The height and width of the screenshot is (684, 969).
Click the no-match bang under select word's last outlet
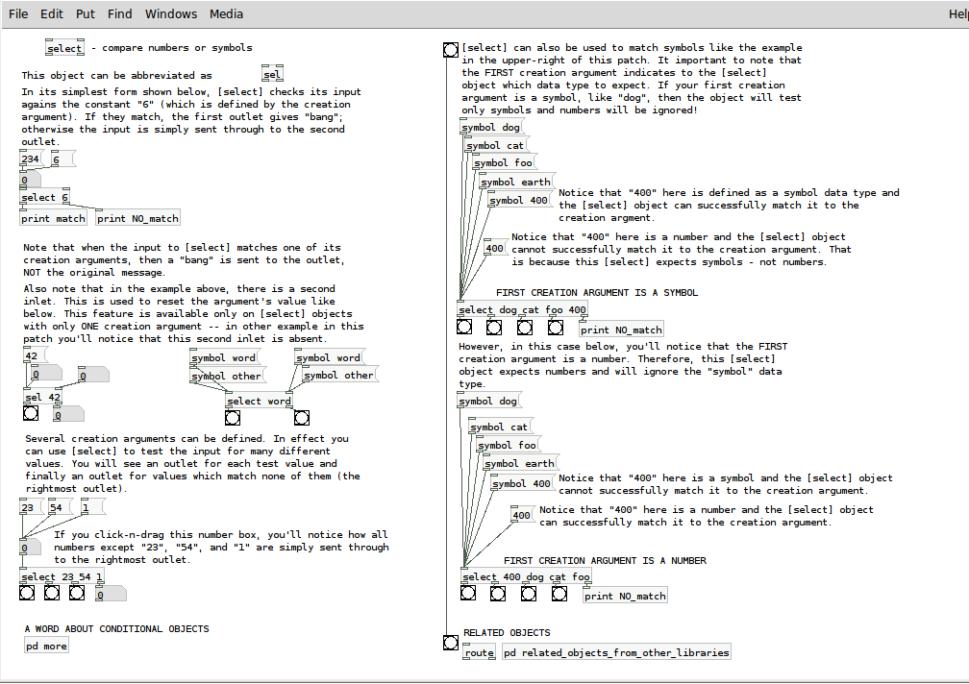[x=302, y=418]
